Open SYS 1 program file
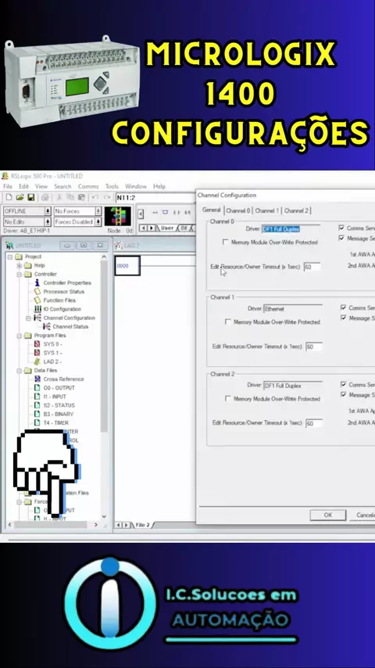The image size is (375, 668). tap(53, 354)
